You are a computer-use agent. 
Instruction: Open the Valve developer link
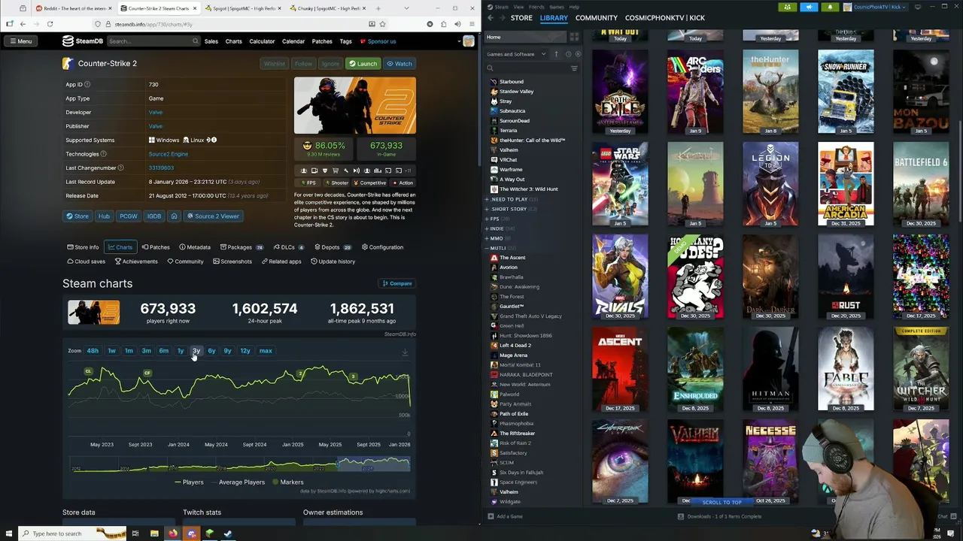155,112
